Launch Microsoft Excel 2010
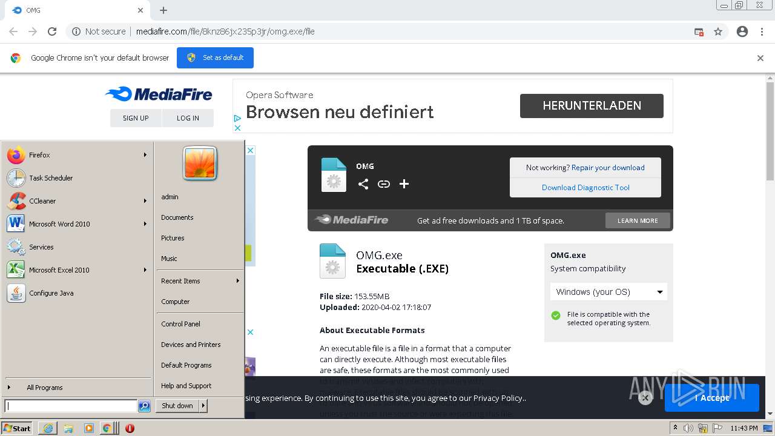The image size is (775, 436). [x=77, y=270]
